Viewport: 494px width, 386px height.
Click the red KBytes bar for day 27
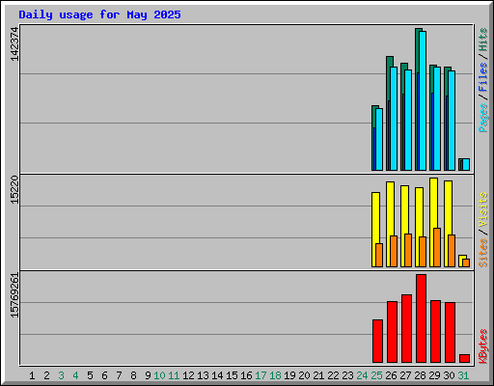point(406,329)
